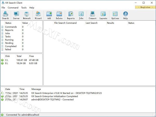Click the green status icon for E:\ disk
Image resolution: width=156 pixels, height=117 pixels.
tap(2, 63)
